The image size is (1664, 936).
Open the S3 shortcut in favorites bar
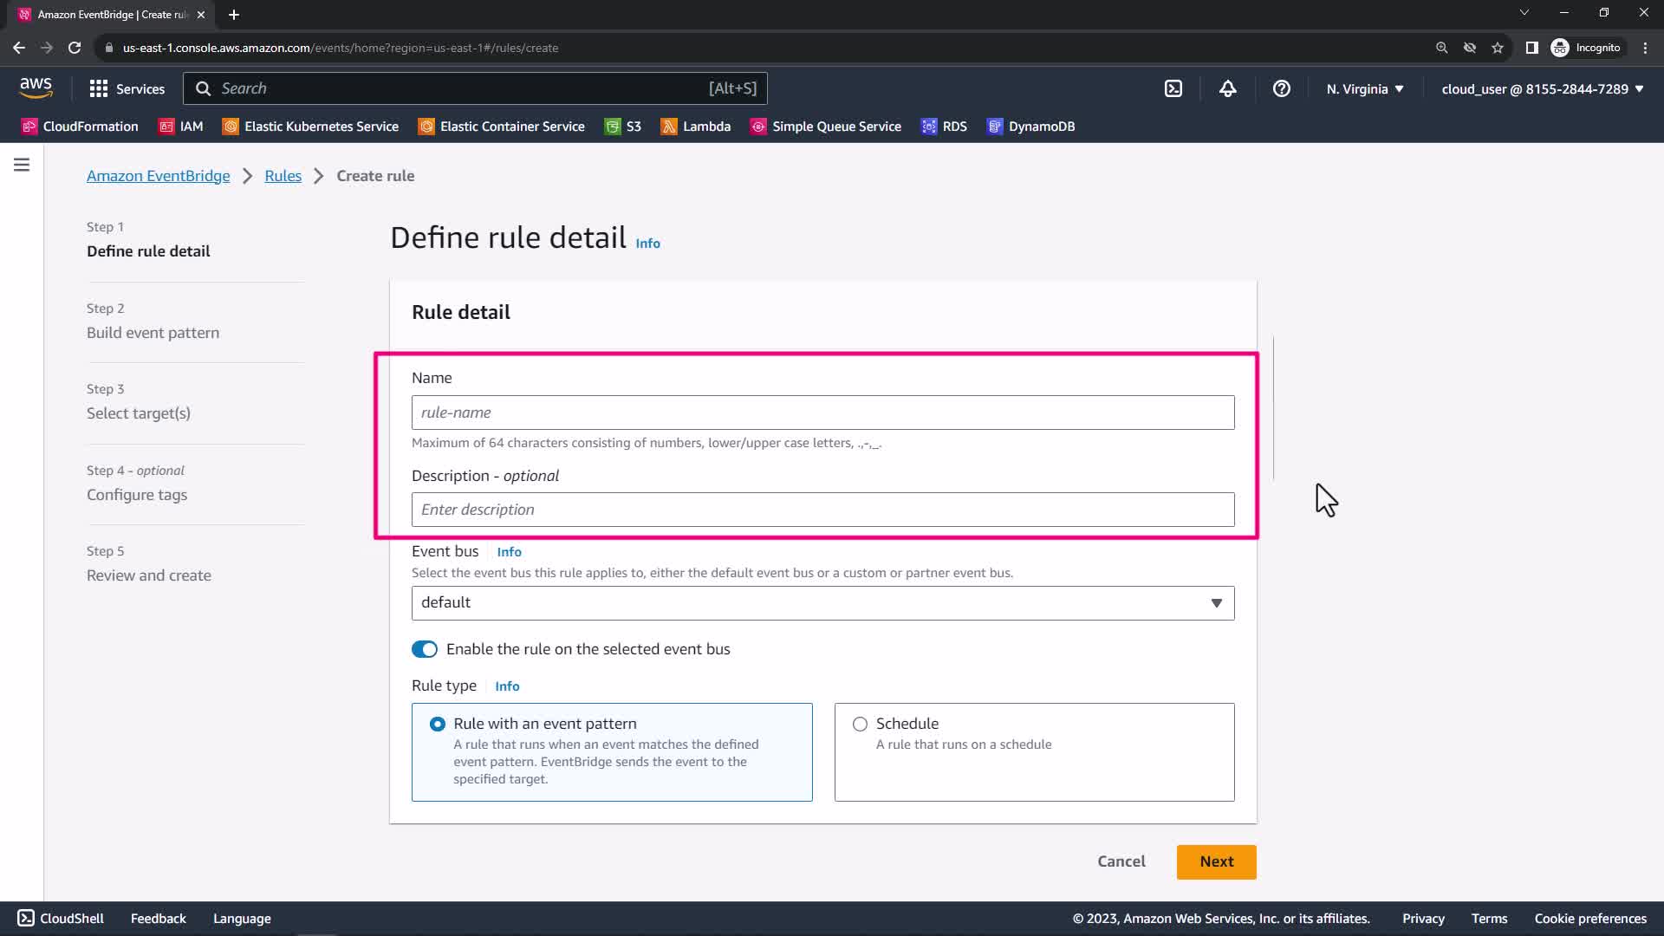click(623, 127)
